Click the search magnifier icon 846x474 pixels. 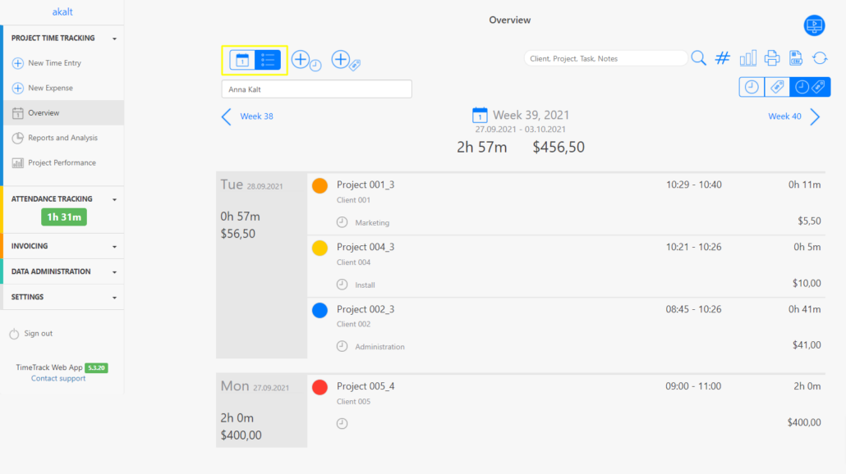point(698,58)
